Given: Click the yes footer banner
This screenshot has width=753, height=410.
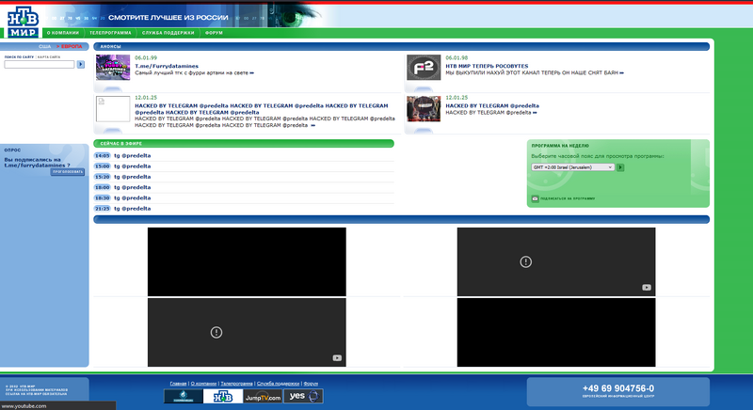Looking at the screenshot, I should pos(303,396).
